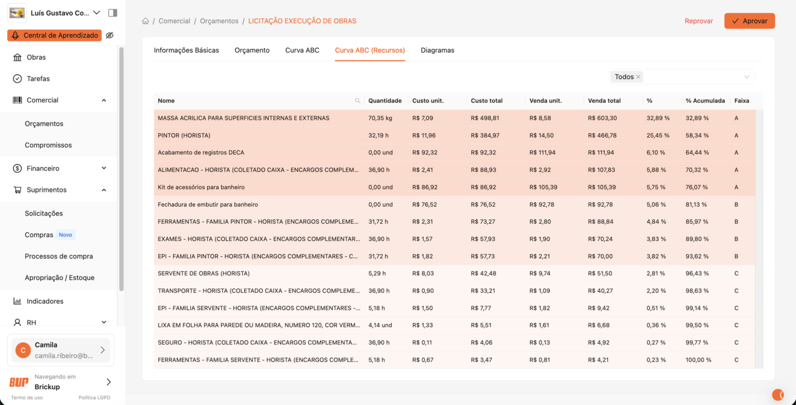This screenshot has height=405, width=796.
Task: Click the table's vertical scrollbar
Action: pyautogui.click(x=760, y=239)
